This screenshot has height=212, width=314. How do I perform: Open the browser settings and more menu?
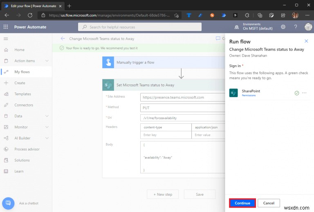[307, 15]
